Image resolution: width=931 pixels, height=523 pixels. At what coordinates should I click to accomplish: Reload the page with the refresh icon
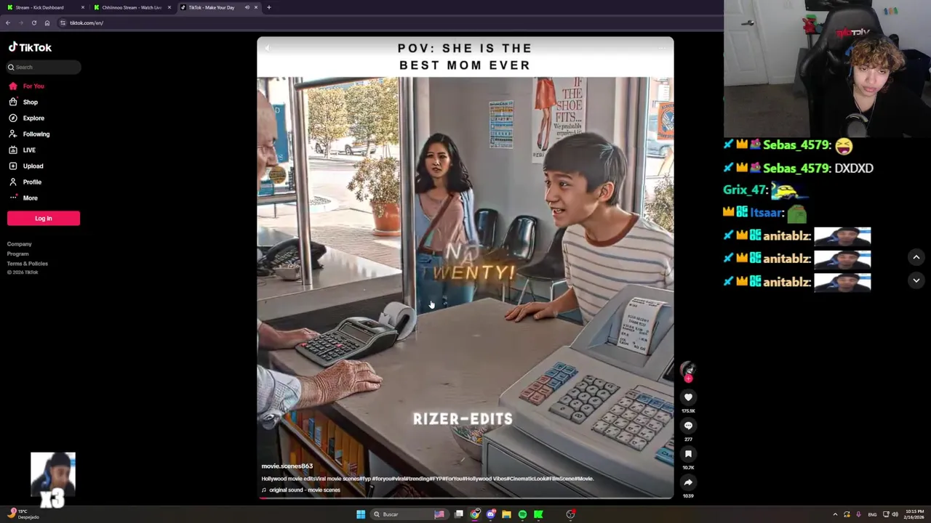click(x=33, y=23)
